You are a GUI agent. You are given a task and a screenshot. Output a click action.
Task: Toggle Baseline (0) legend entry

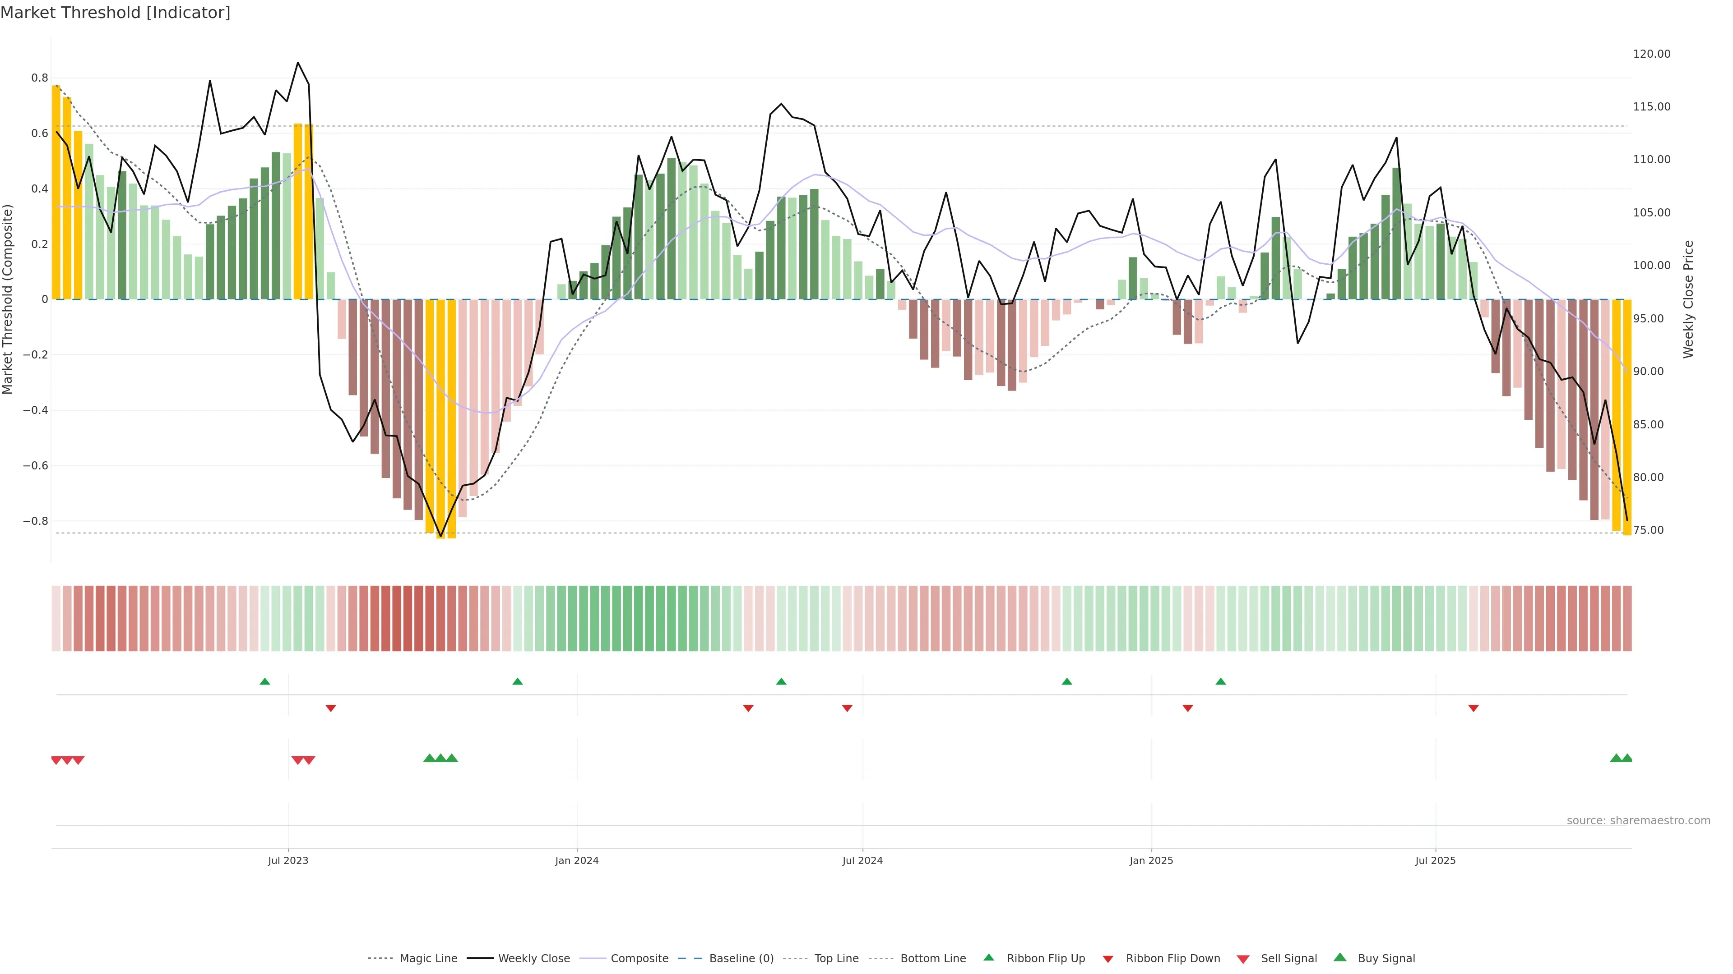[x=741, y=959]
